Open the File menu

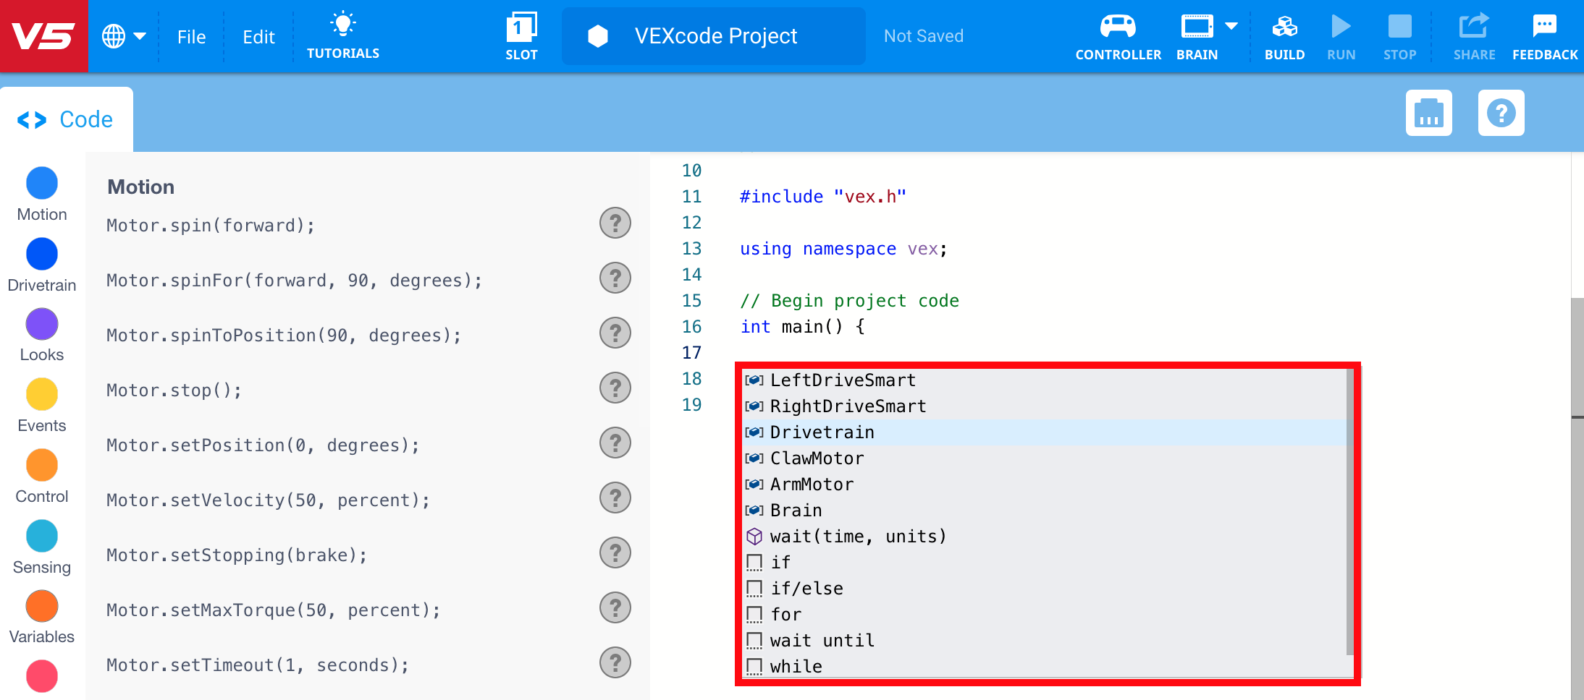pyautogui.click(x=190, y=36)
